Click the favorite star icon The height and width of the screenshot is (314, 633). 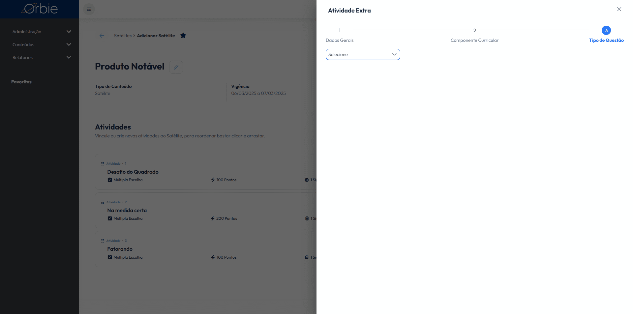(183, 36)
